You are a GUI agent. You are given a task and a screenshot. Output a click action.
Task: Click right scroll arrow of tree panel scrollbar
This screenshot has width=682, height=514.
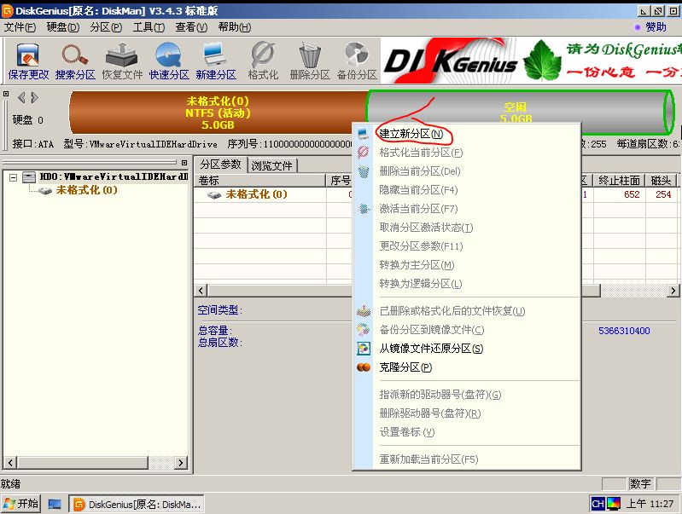point(181,463)
